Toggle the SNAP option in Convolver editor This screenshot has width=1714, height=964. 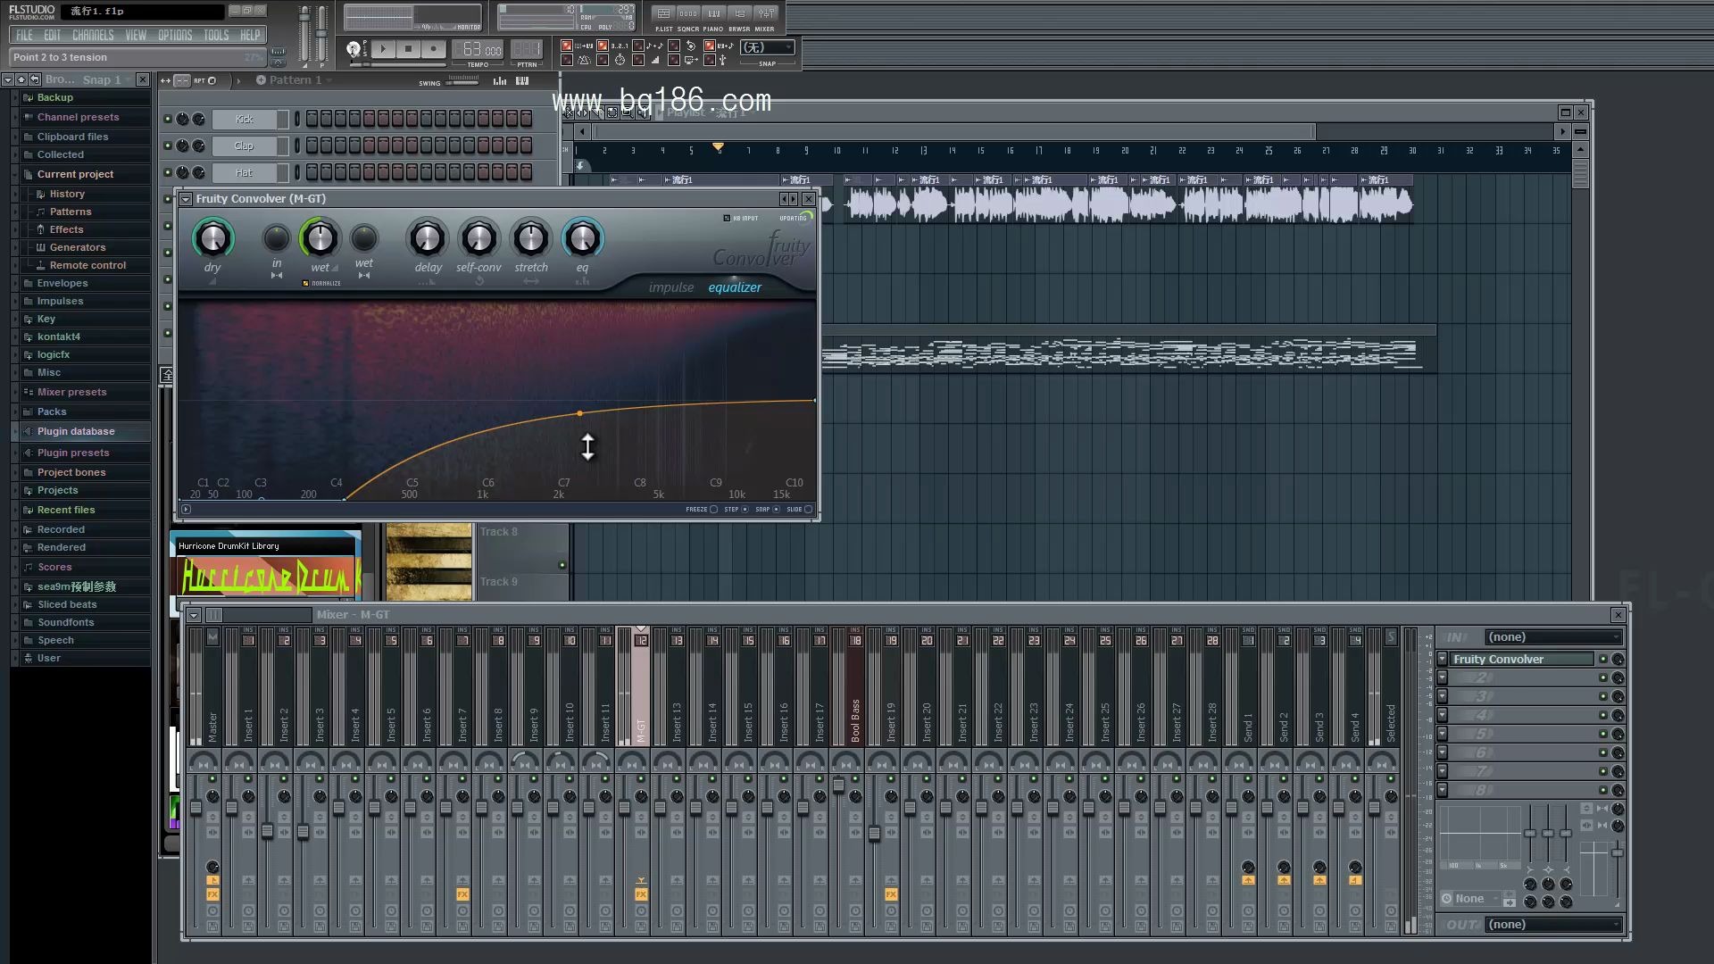tap(776, 510)
